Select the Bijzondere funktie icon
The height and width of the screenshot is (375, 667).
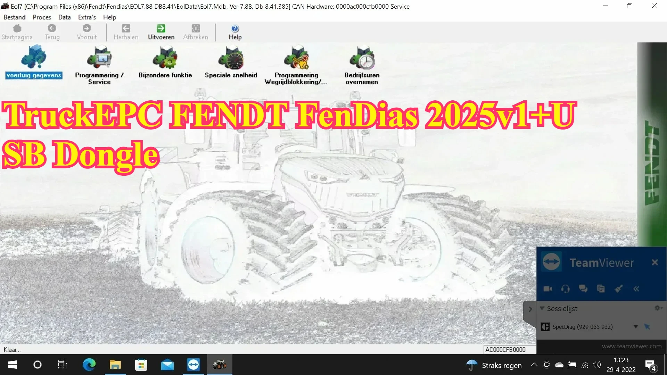click(165, 58)
